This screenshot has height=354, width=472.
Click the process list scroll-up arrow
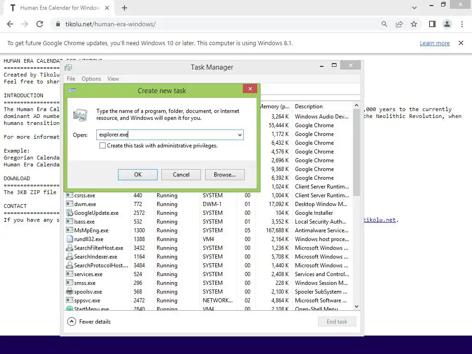click(356, 105)
